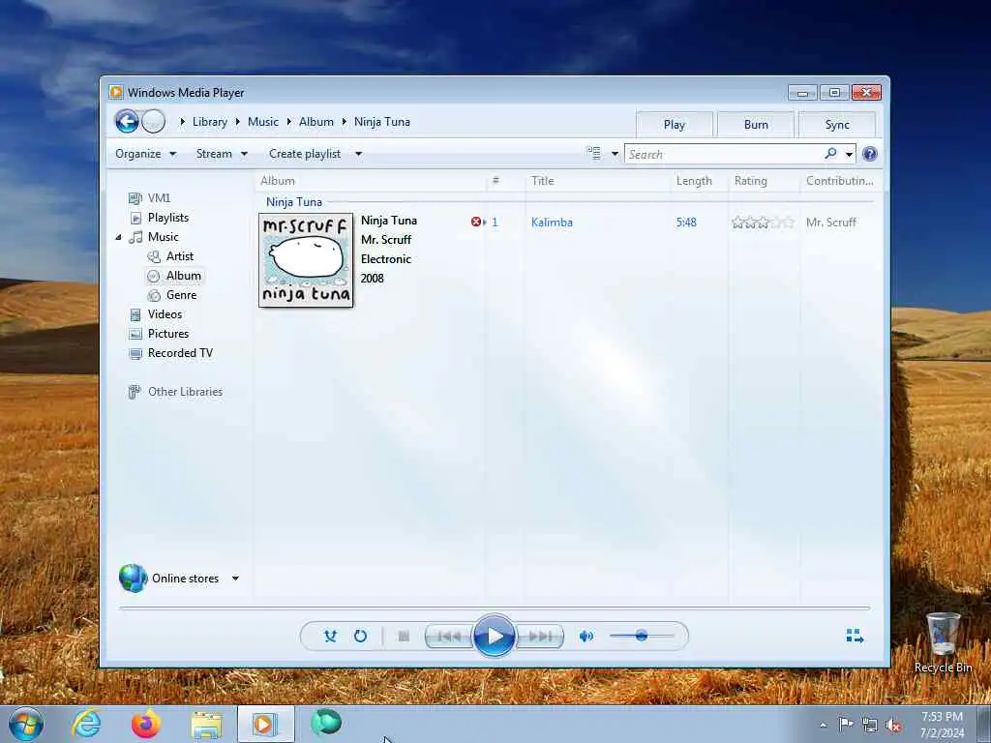Click the Forward navigation button

154,121
